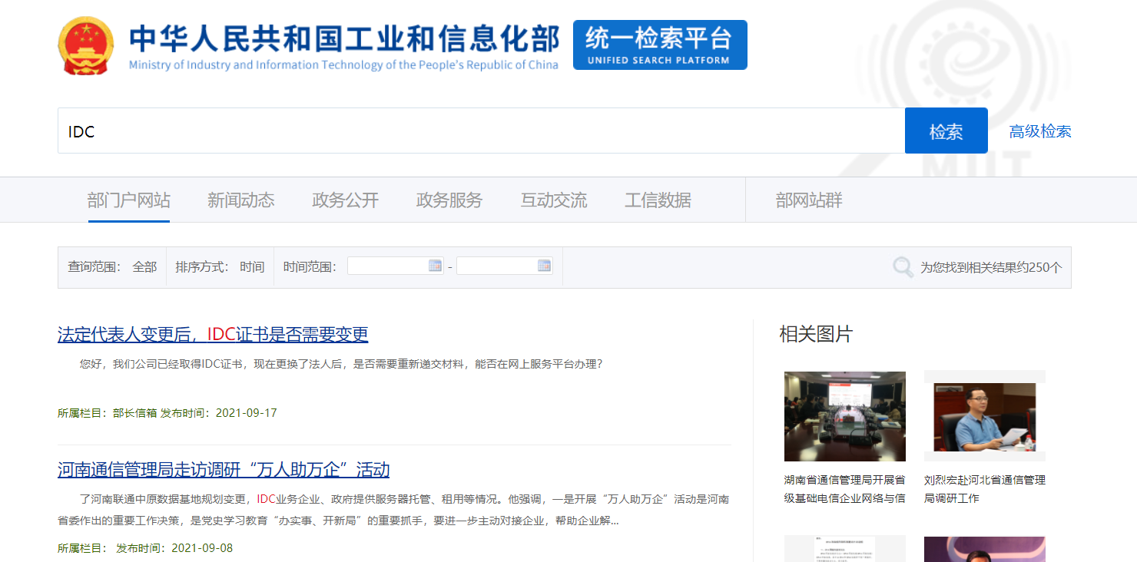Viewport: 1137px width, 562px height.
Task: Switch to the 部门户网站 tab
Action: [129, 200]
